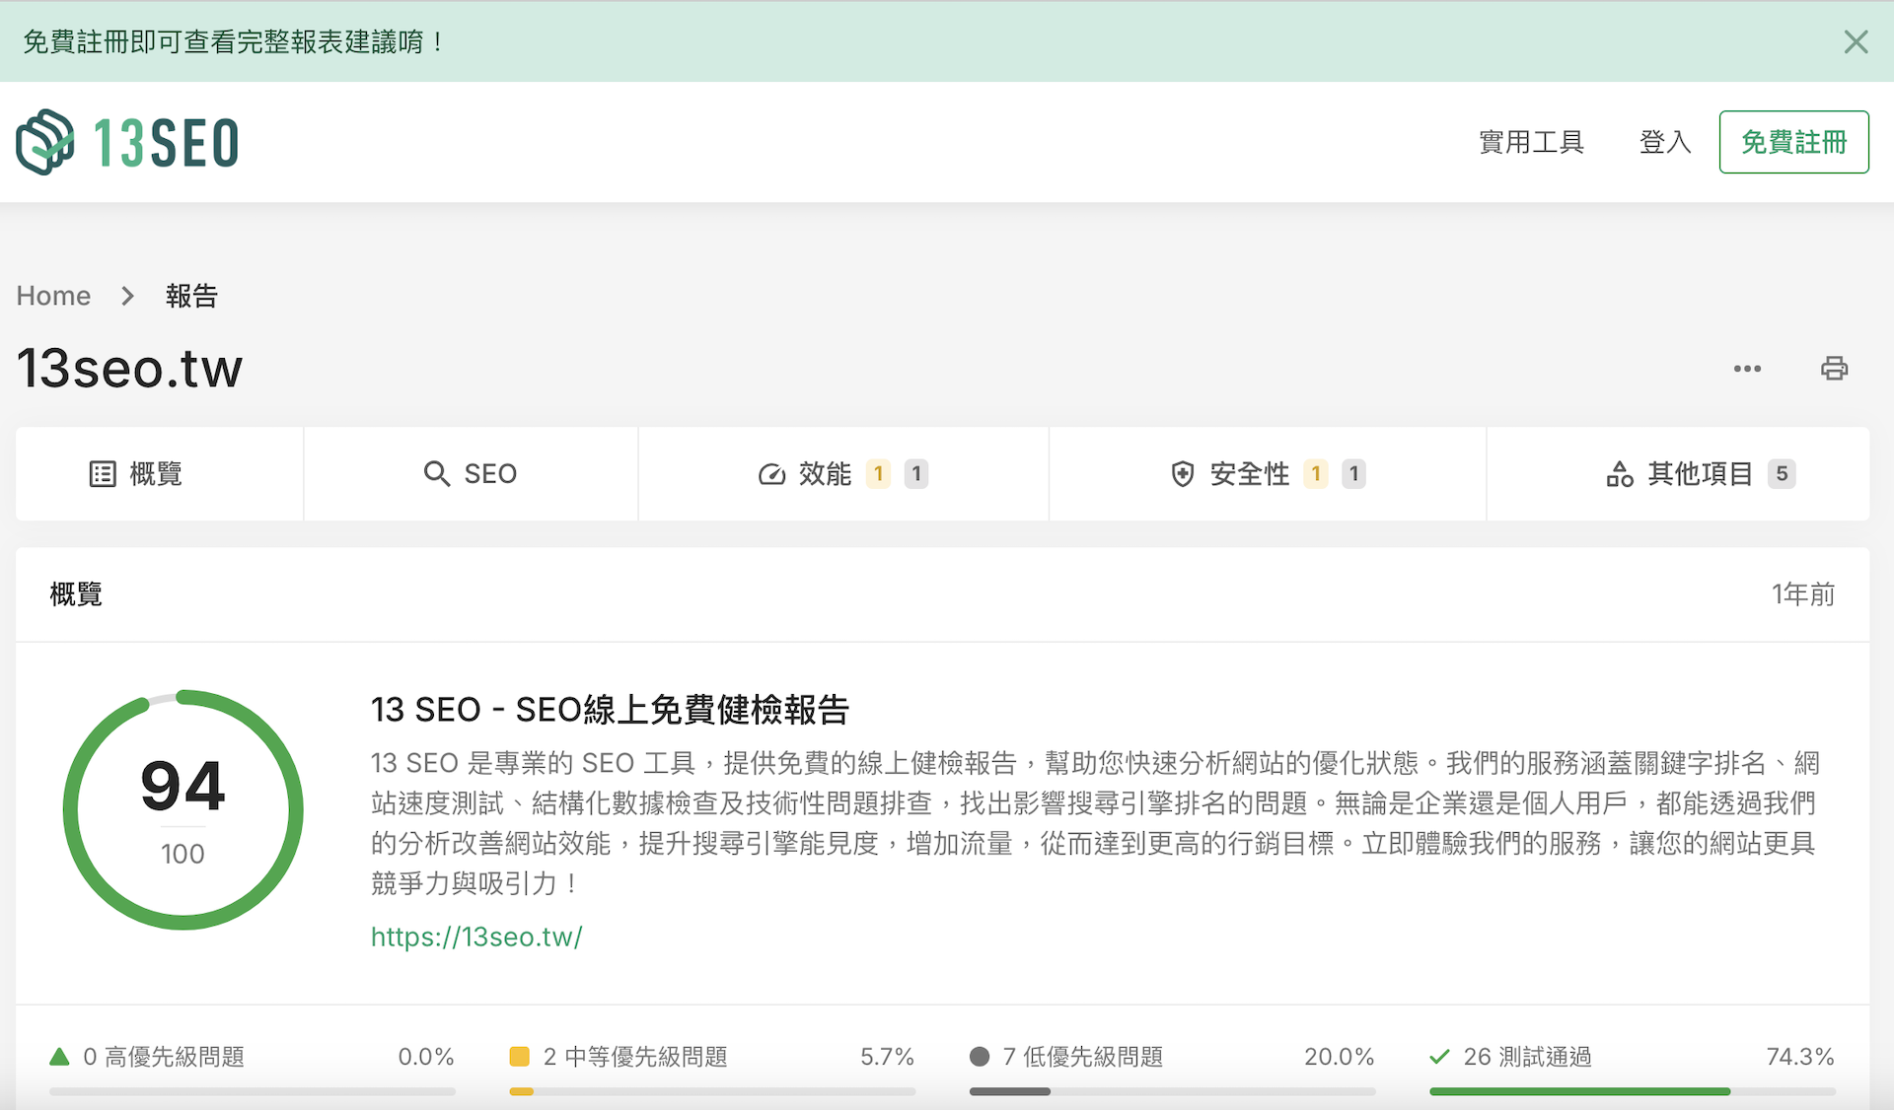
Task: Click the checkmark icon beside 26 測試通過
Action: pyautogui.click(x=1438, y=1055)
